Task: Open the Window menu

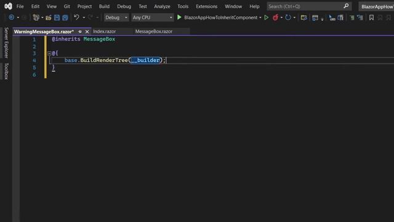Action: coord(233,6)
